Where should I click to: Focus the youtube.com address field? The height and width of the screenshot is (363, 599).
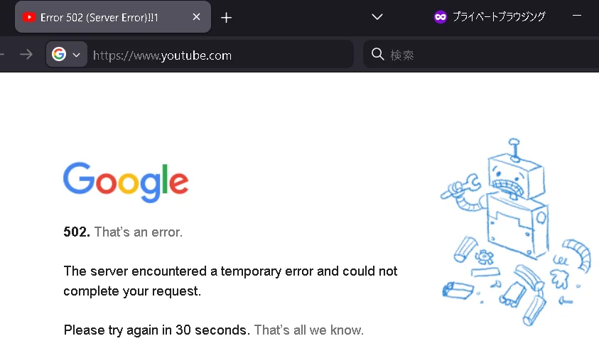click(213, 55)
